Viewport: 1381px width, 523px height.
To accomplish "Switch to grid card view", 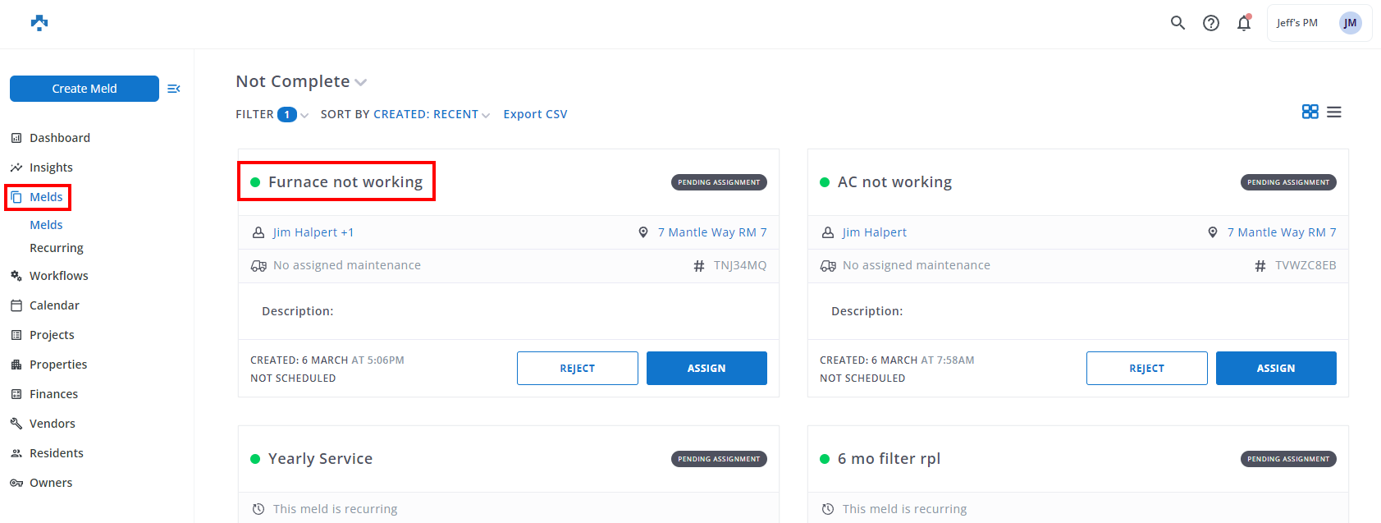I will tap(1310, 112).
